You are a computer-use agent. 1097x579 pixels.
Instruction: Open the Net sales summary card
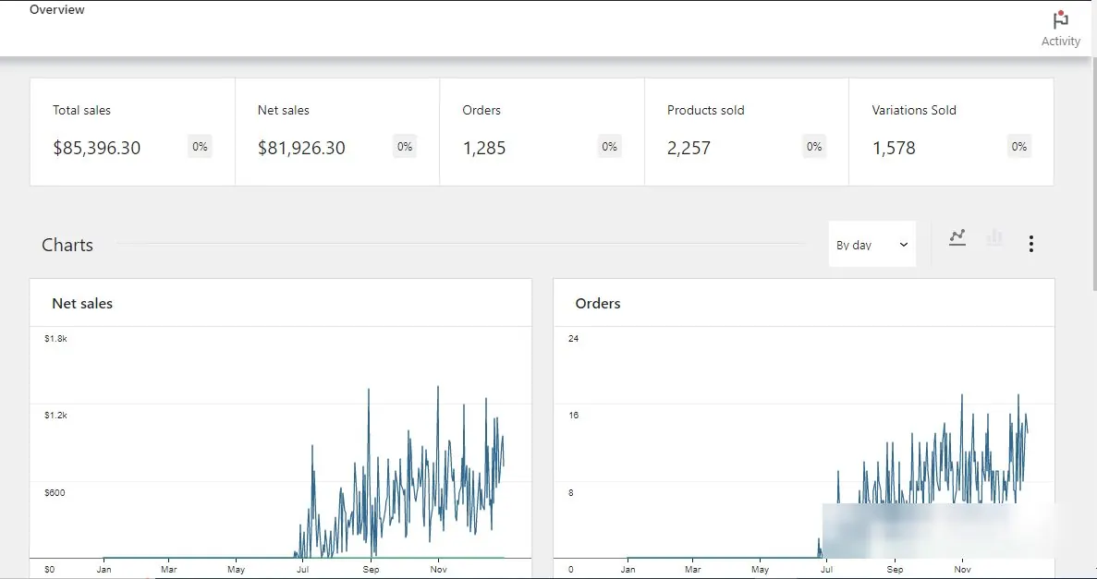click(337, 132)
